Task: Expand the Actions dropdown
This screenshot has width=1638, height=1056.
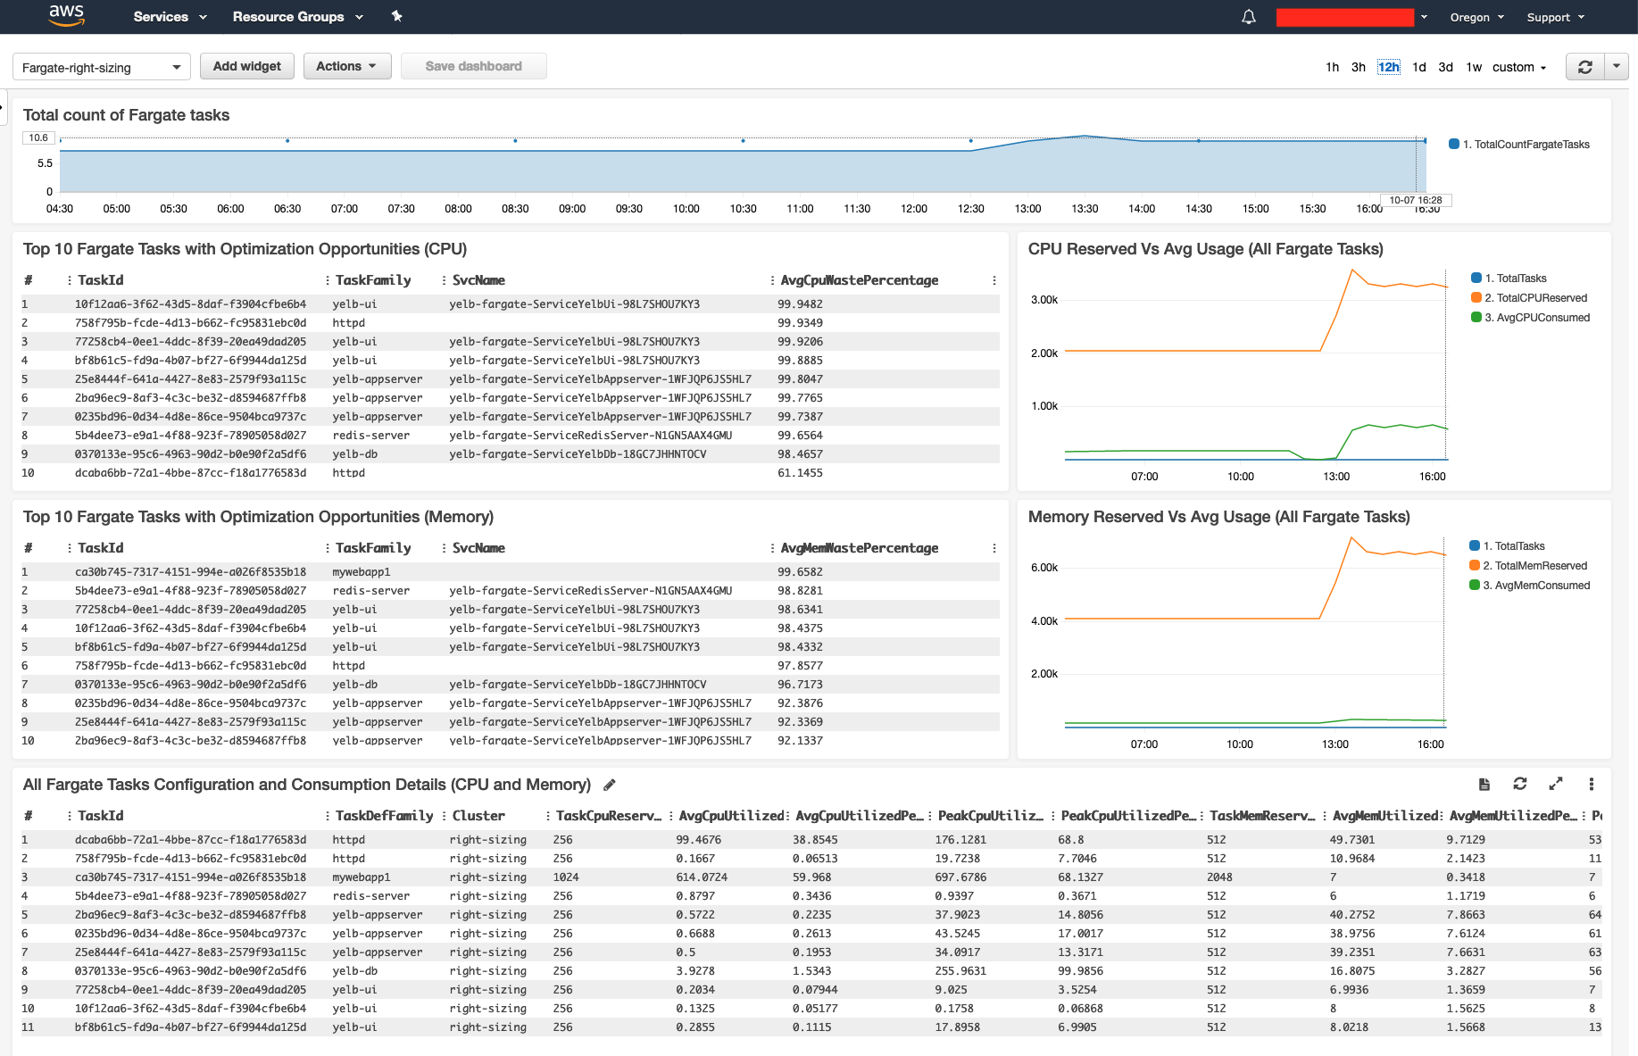Action: point(346,66)
